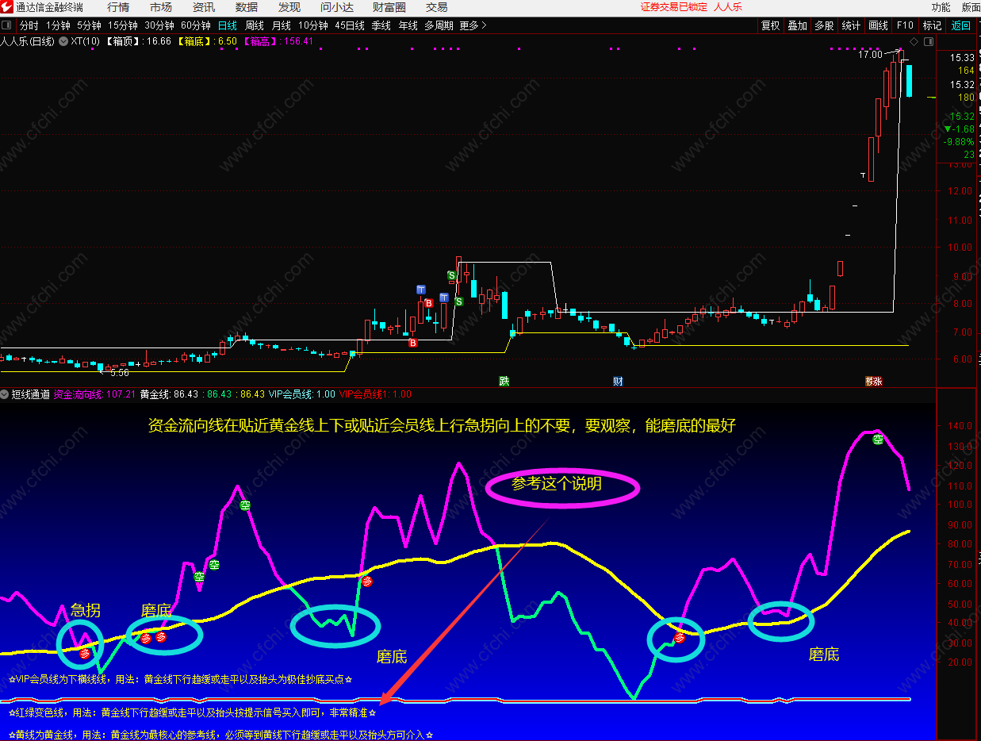Viewport: 981px width, 741px height.
Task: Click the red 通达信 app logo icon
Action: click(x=7, y=7)
